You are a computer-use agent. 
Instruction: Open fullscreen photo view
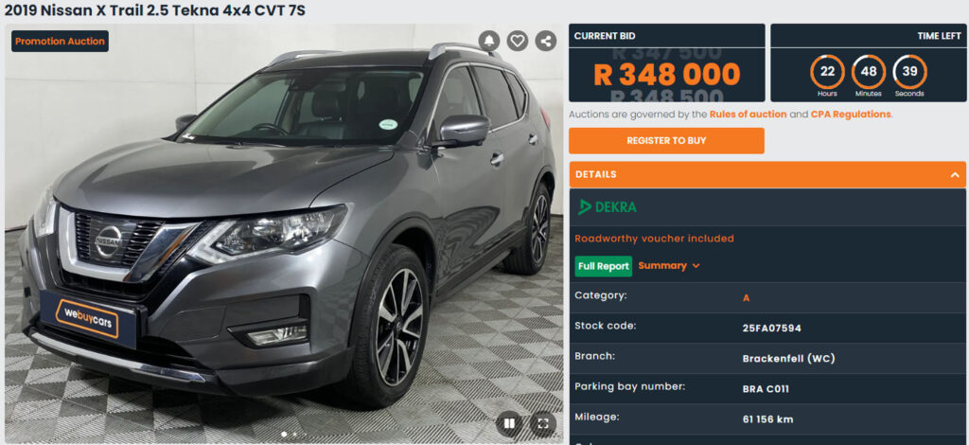(x=543, y=423)
